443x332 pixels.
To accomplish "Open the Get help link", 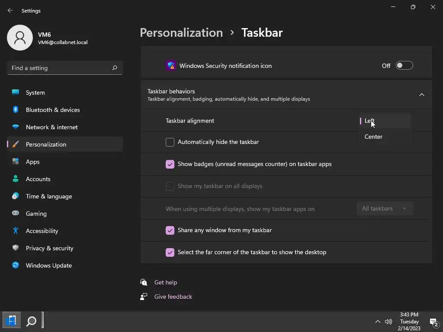I will 166,282.
